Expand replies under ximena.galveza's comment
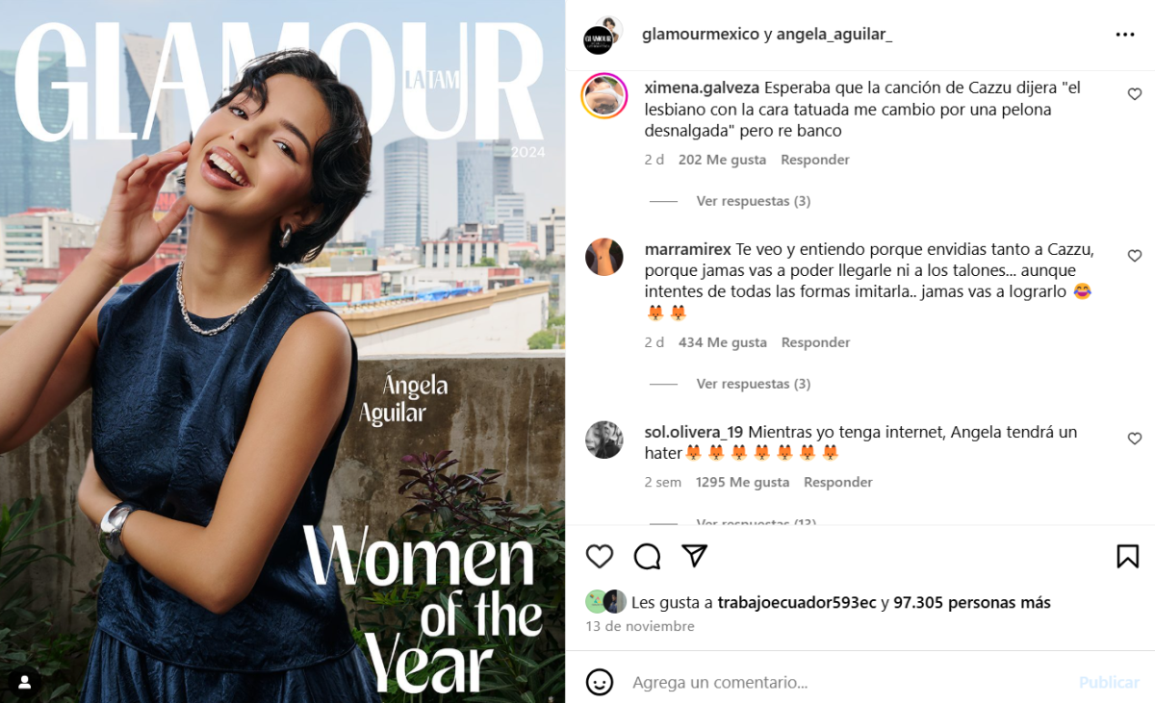 click(x=753, y=201)
